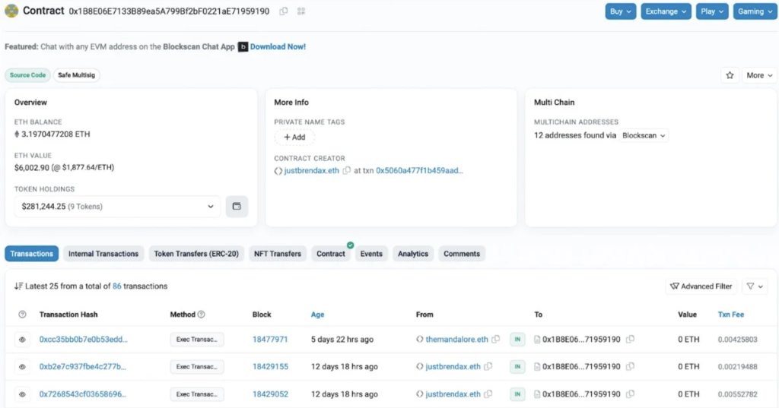Open the verified Contract tab

tap(331, 254)
